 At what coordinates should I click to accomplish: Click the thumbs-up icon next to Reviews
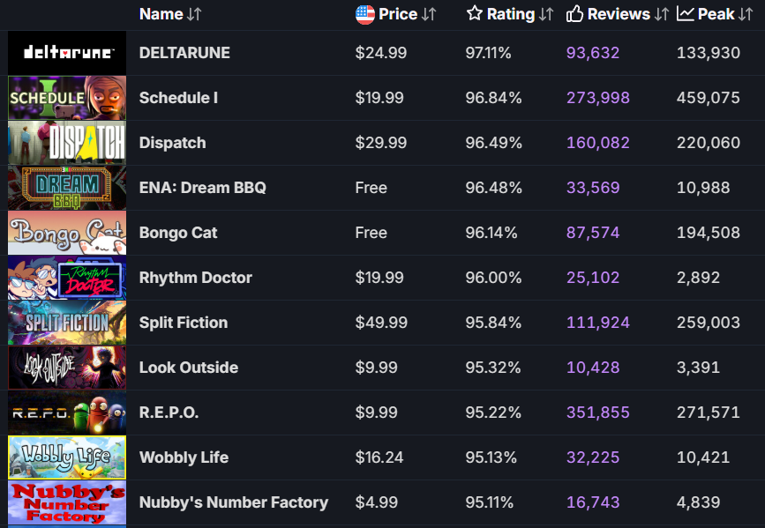[x=575, y=14]
